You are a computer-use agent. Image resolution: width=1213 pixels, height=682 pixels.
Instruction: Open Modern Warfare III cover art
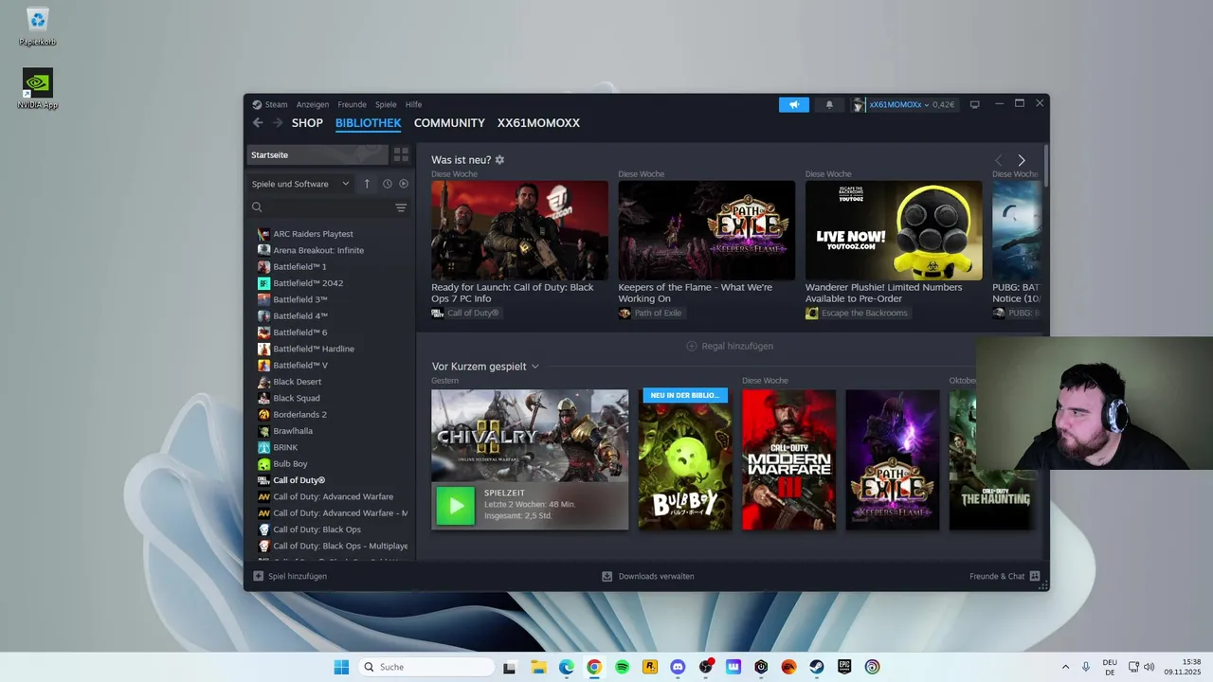tap(788, 459)
